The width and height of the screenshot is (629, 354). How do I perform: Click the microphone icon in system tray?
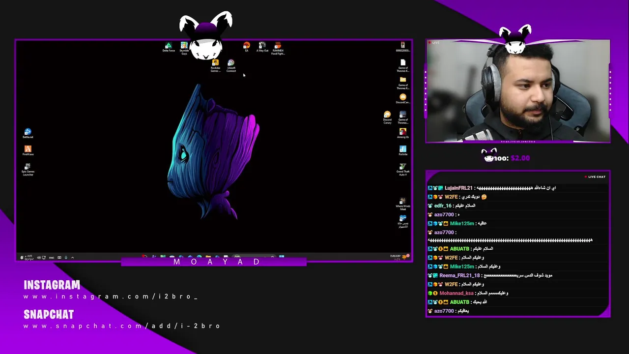tap(66, 258)
